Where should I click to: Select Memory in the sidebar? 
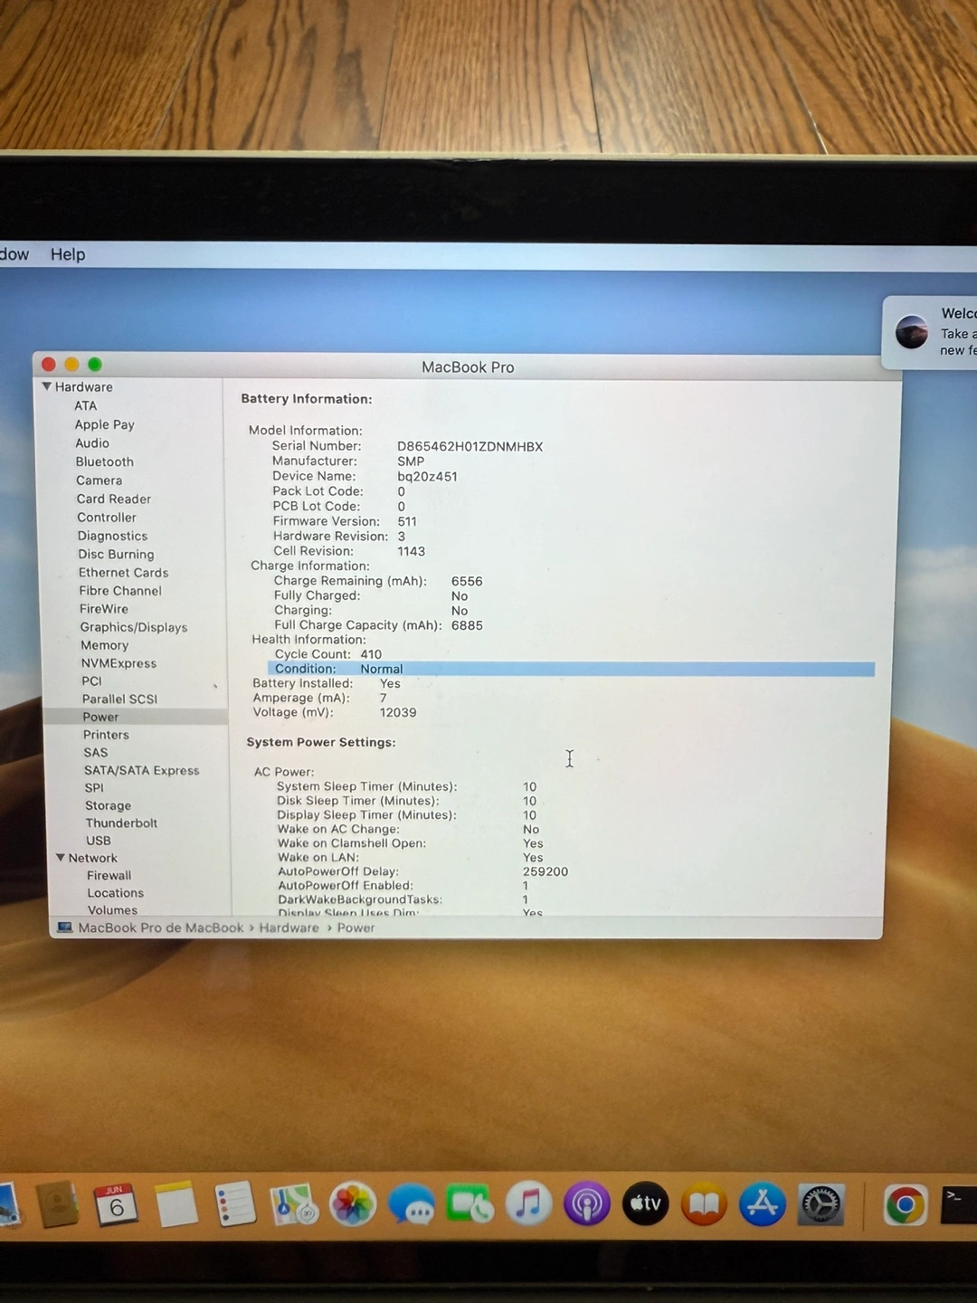pyautogui.click(x=105, y=645)
